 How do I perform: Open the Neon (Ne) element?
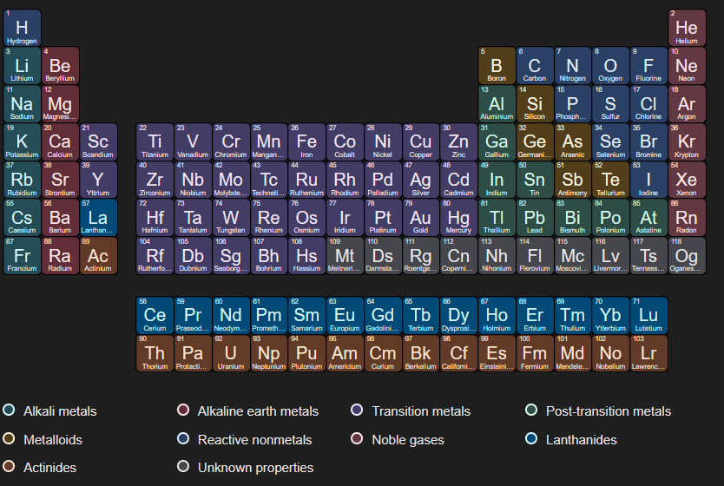tap(687, 66)
